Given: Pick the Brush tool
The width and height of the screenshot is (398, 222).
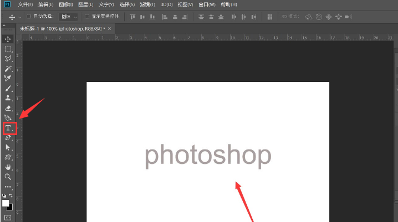Looking at the screenshot, I should tap(8, 89).
